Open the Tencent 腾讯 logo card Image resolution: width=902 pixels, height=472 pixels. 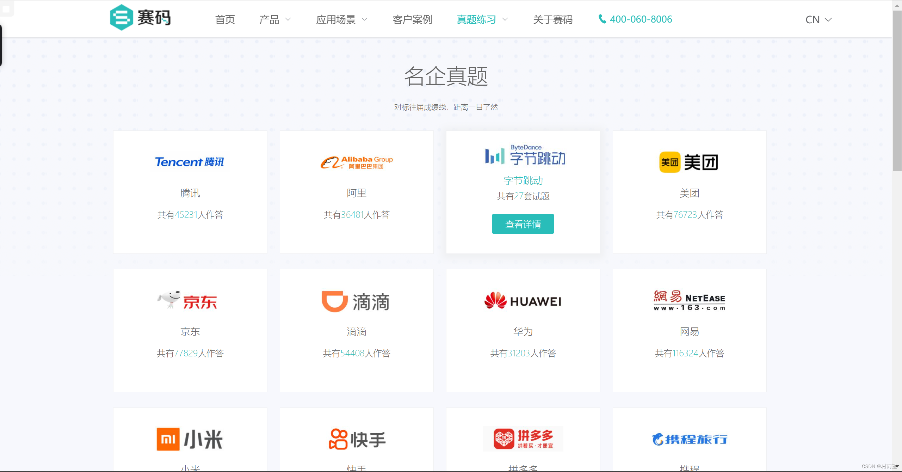tap(190, 162)
